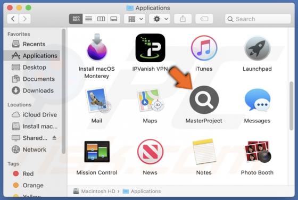The width and height of the screenshot is (298, 200).
Task: Click the Mission Control label text
Action: [97, 172]
